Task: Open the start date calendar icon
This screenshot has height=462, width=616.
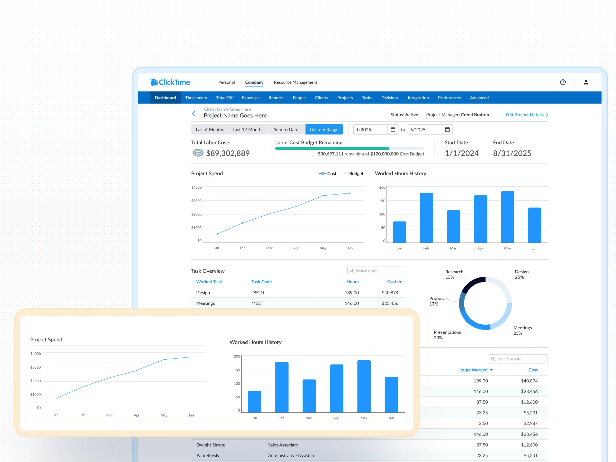Action: click(x=393, y=130)
